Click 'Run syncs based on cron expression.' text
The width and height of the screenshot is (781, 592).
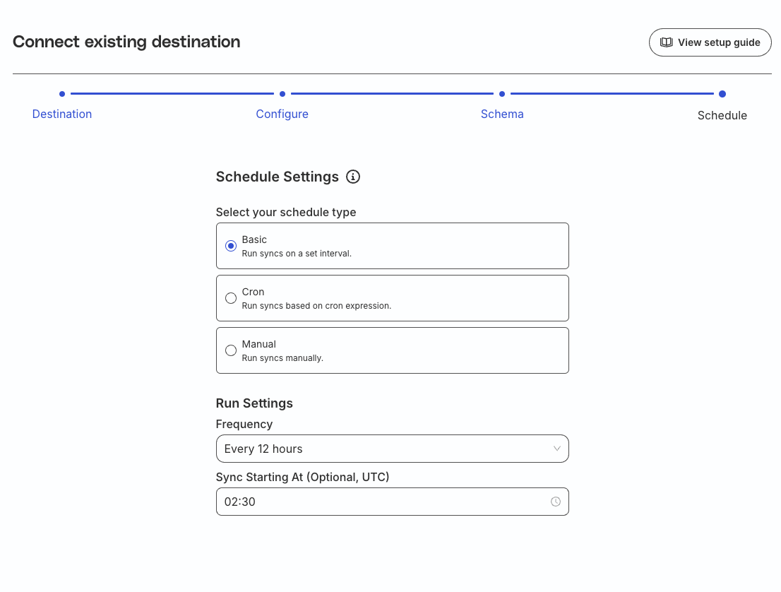(x=316, y=306)
